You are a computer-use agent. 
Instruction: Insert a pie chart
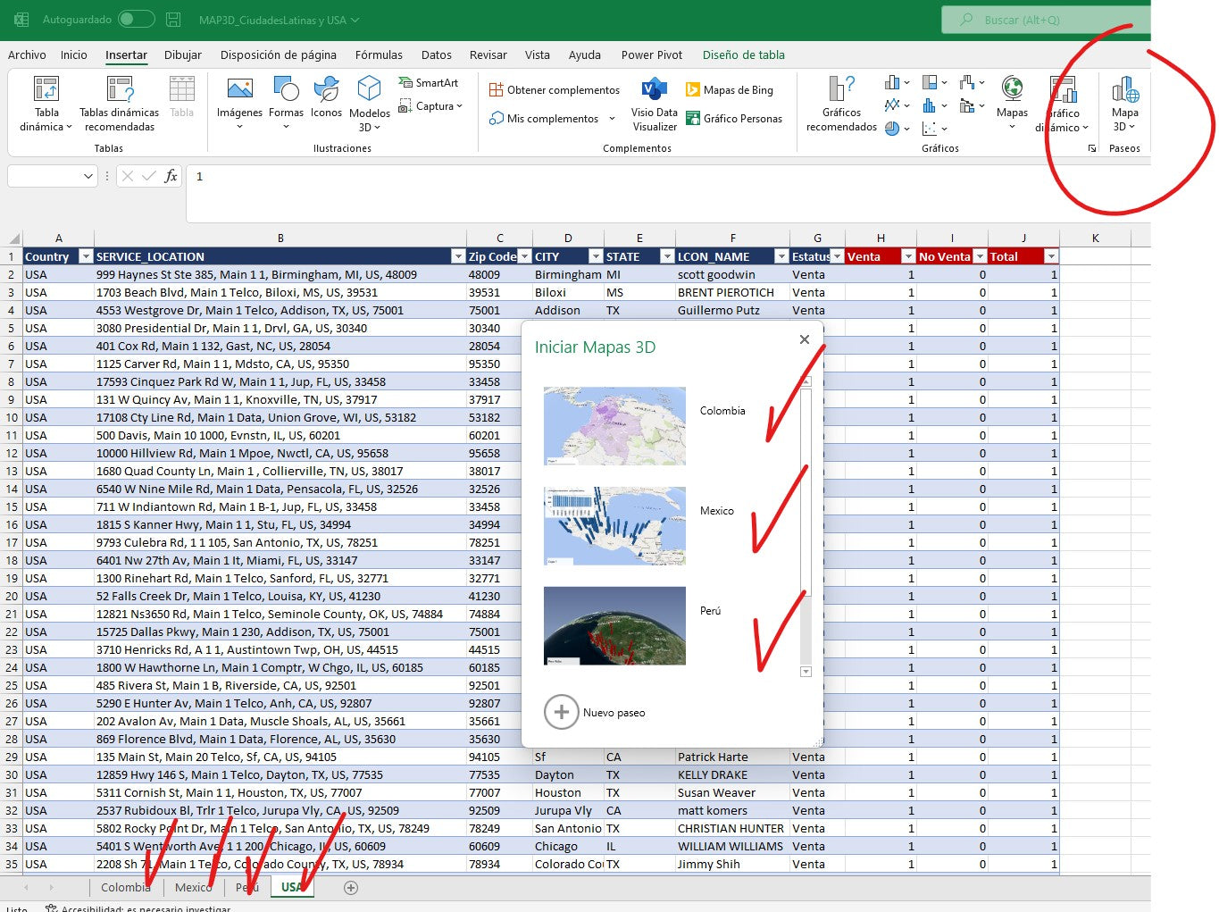pyautogui.click(x=897, y=128)
